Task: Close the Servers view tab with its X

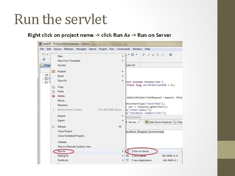Action: tap(139, 122)
